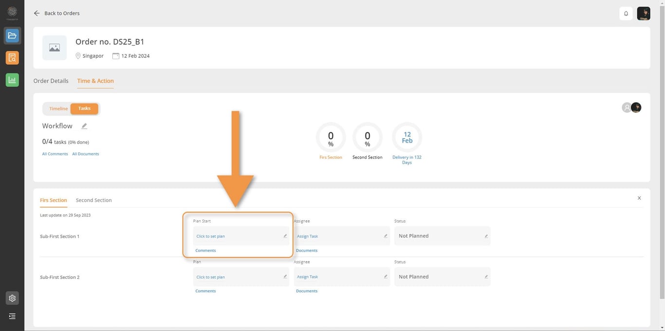Open the Time & Action tab
Screen dimensions: 665x331
[95, 81]
